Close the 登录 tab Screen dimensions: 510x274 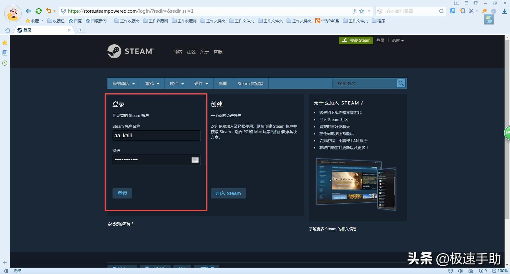pos(69,30)
